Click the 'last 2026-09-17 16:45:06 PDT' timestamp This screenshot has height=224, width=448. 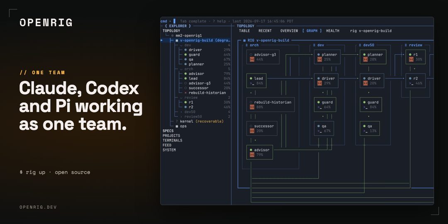263,21
